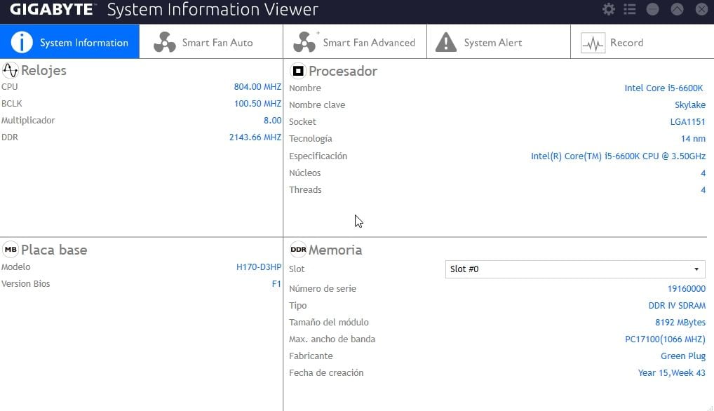The width and height of the screenshot is (714, 411).
Task: Select the DDR clock value 2143.66 MHZ
Action: (255, 137)
